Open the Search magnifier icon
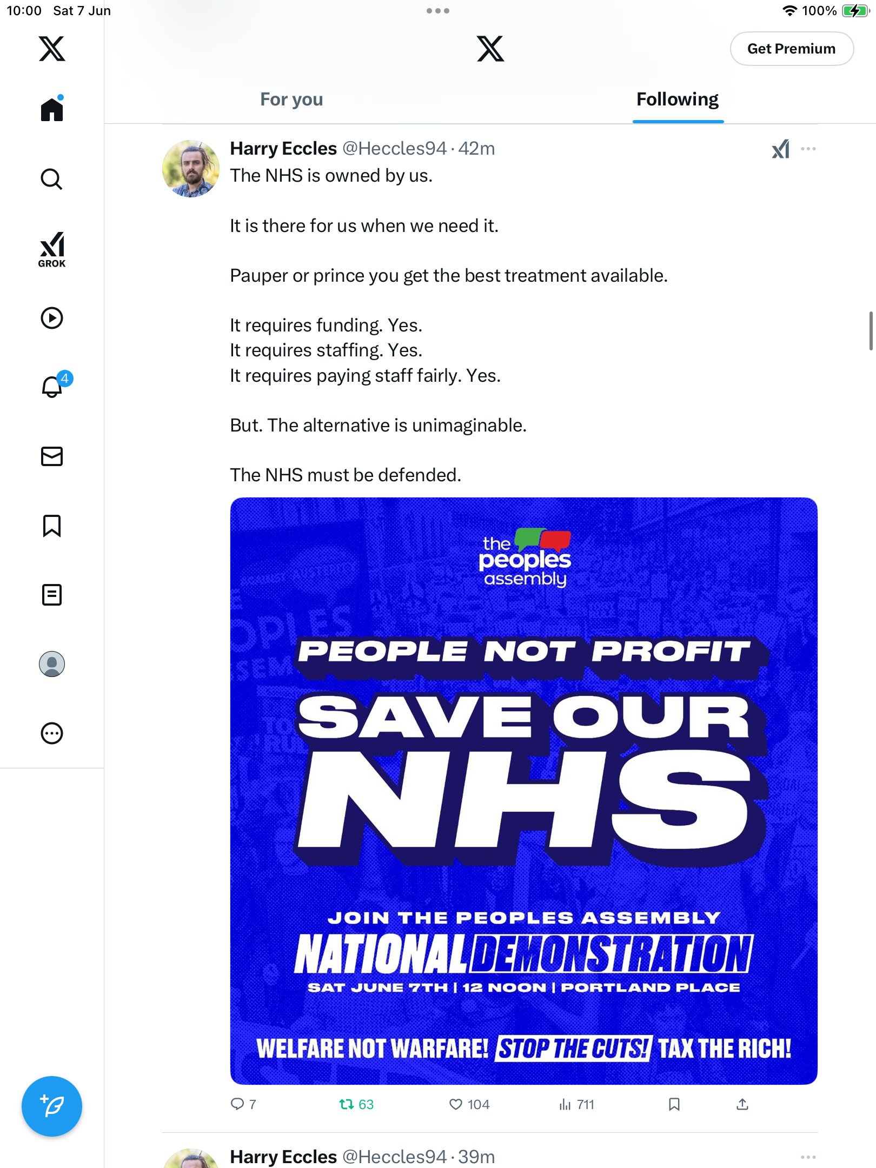Screen dimensions: 876x1168 tap(52, 179)
